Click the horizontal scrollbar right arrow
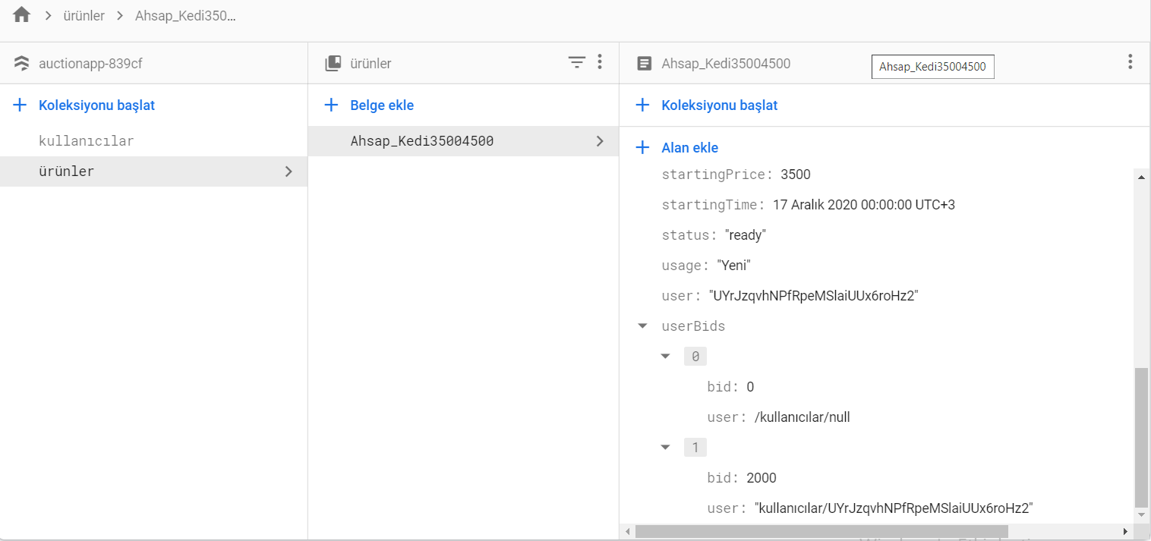The width and height of the screenshot is (1151, 541). point(1125,531)
